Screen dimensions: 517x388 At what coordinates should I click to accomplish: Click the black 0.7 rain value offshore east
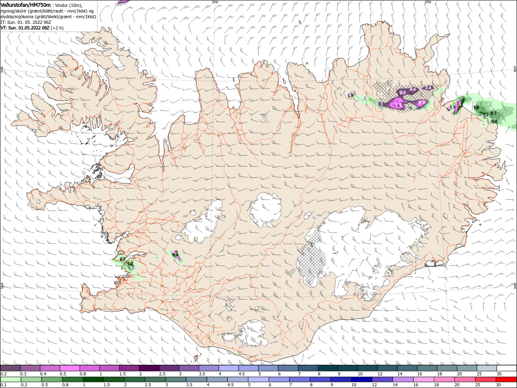(x=493, y=114)
